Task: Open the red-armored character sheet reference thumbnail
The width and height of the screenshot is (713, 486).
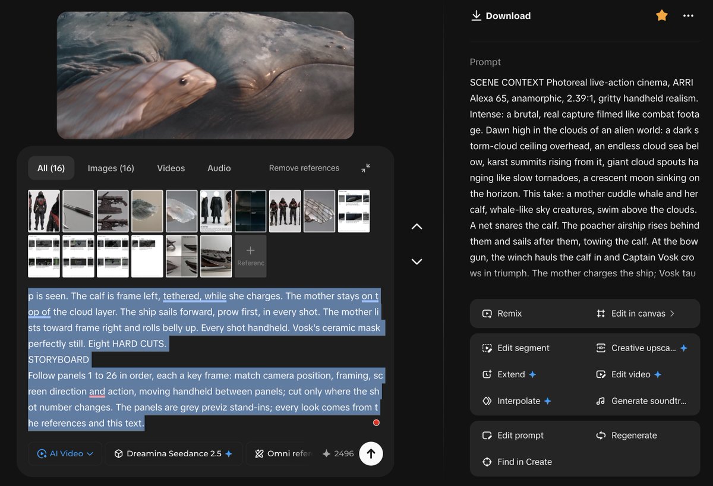Action: click(44, 211)
